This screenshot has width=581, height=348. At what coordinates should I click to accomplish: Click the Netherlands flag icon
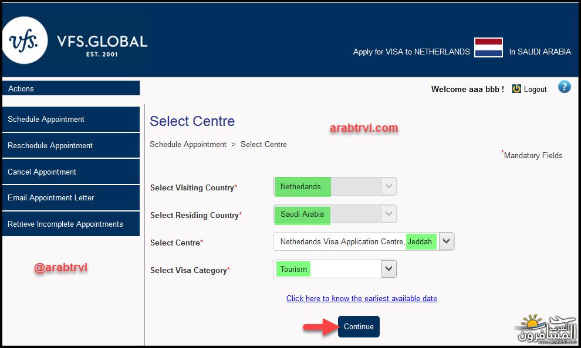point(488,47)
